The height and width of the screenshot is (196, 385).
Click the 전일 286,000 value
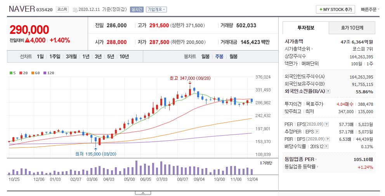coord(117,25)
